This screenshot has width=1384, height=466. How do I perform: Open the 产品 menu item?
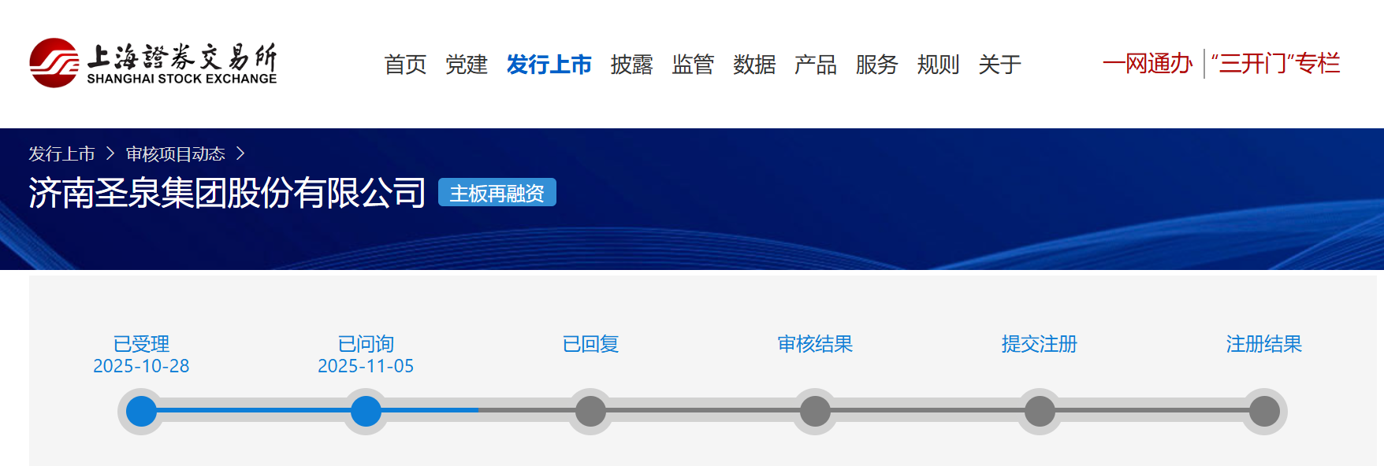coord(816,65)
